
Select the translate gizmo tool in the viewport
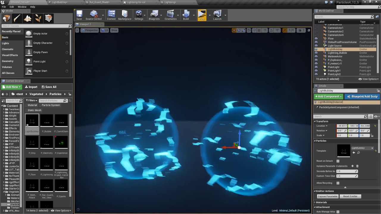[x=234, y=30]
